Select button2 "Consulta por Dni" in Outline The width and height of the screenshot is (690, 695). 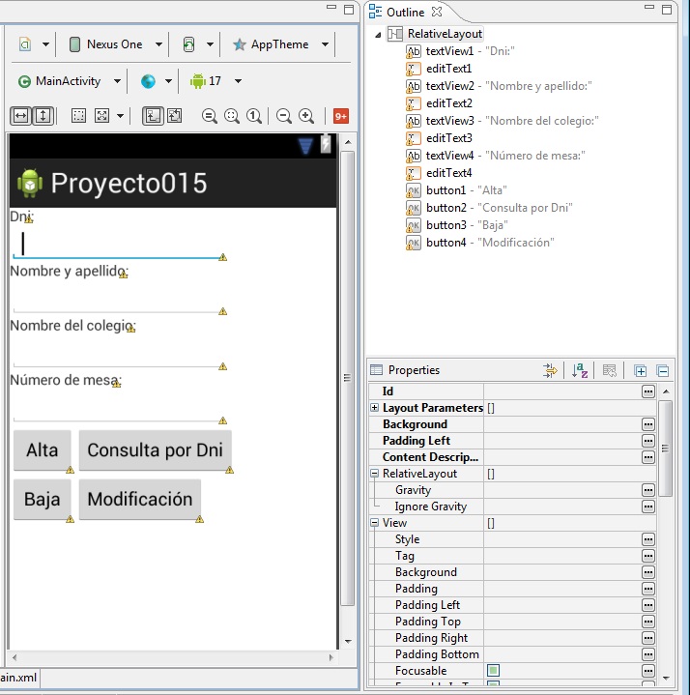coord(489,208)
